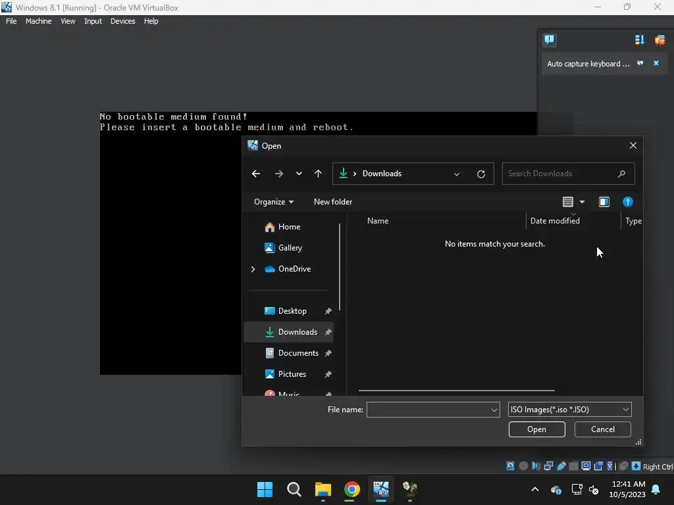Refresh the Downloads folder listing

(481, 174)
